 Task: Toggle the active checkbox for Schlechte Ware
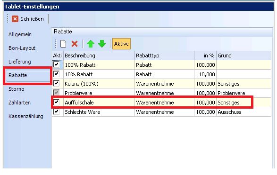(x=56, y=112)
